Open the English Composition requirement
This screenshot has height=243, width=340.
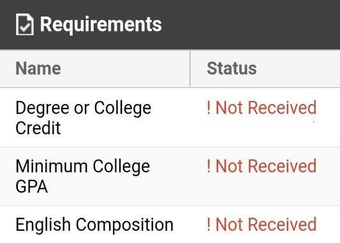[94, 225]
